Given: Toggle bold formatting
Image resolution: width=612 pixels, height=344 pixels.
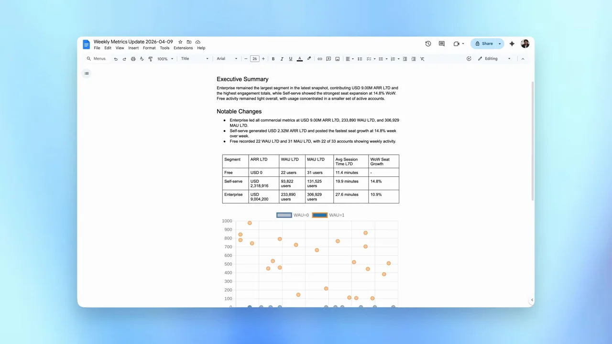Looking at the screenshot, I should point(273,59).
